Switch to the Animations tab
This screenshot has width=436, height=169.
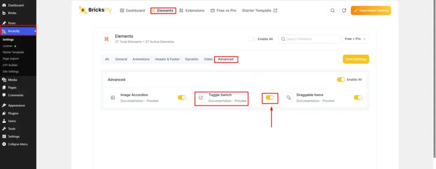(141, 59)
